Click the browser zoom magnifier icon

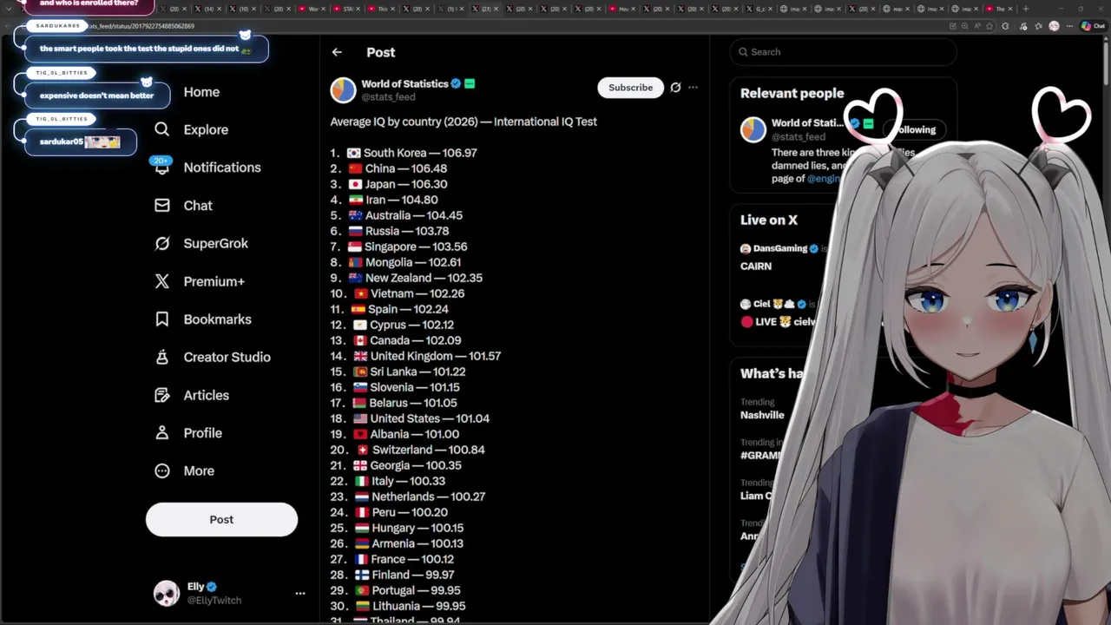point(964,26)
